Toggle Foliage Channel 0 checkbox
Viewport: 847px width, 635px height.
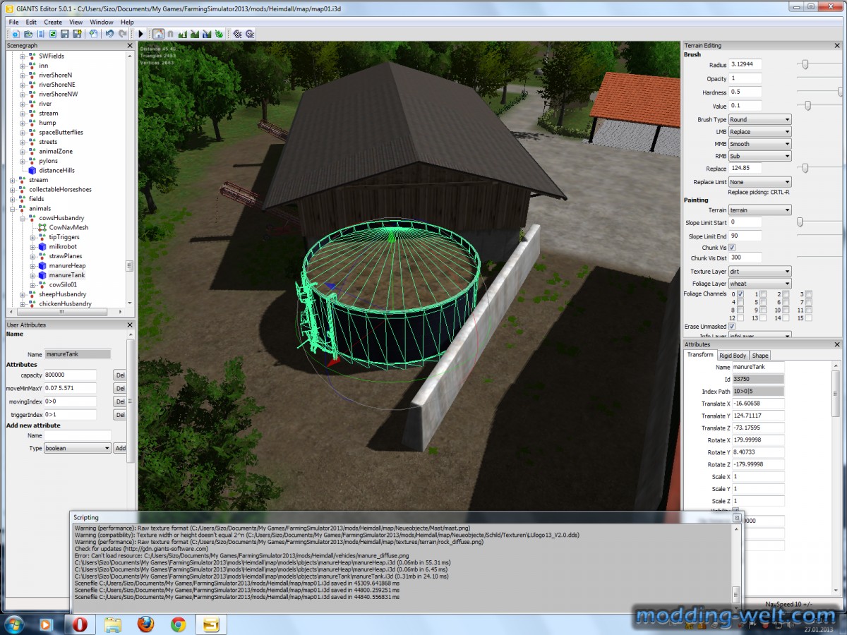click(740, 294)
